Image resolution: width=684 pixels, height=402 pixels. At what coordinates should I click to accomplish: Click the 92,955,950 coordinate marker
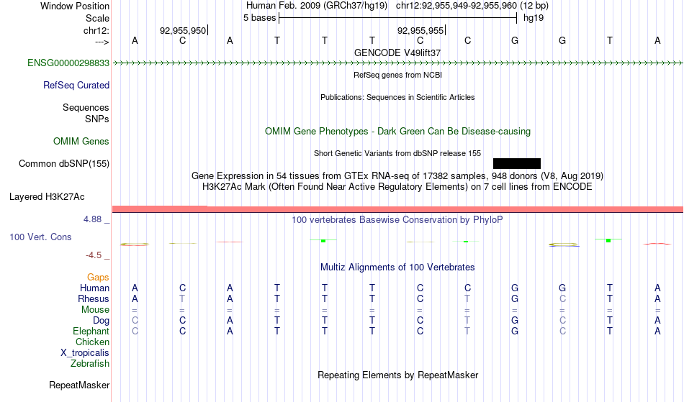pos(183,30)
